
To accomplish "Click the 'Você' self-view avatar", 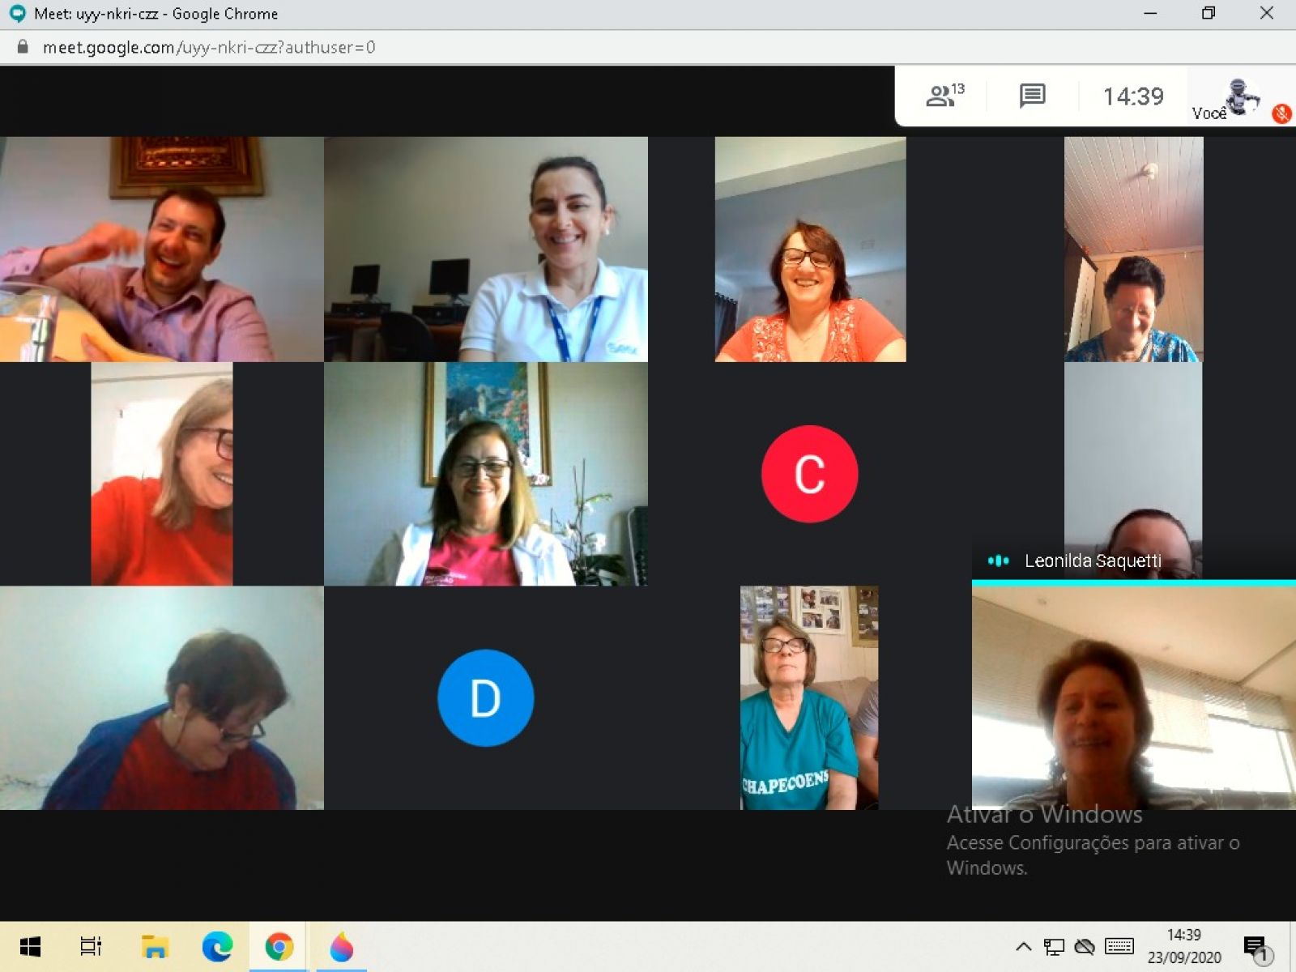I will click(1239, 97).
